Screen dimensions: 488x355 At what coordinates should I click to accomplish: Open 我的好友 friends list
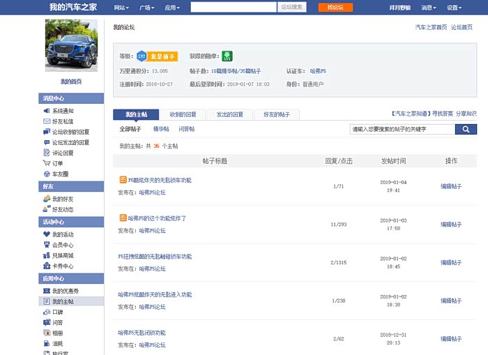click(x=62, y=199)
